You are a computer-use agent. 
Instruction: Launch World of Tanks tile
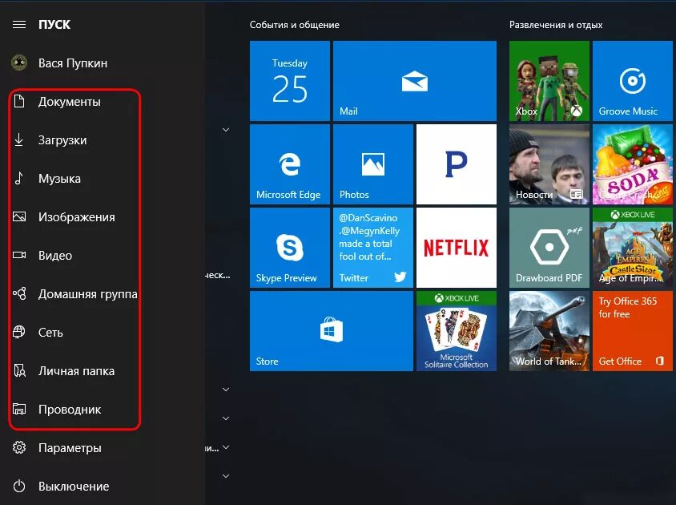549,330
